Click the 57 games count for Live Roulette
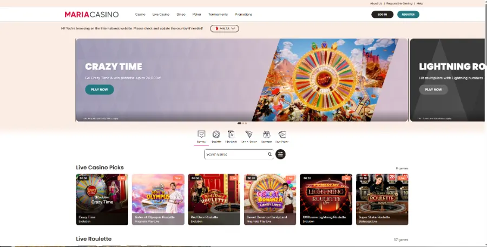This screenshot has height=247, width=487. pyautogui.click(x=401, y=240)
